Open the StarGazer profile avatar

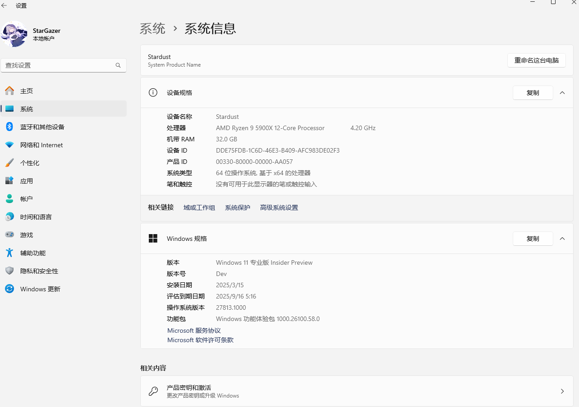tap(14, 34)
